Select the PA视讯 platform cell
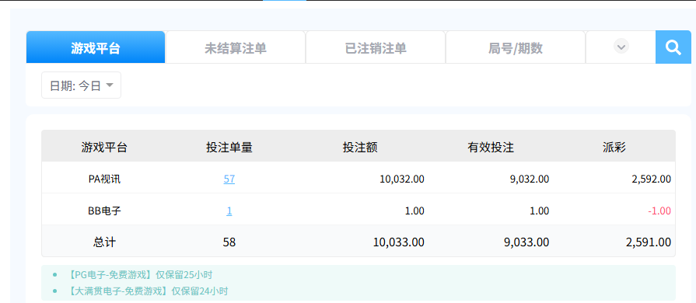 [x=104, y=179]
